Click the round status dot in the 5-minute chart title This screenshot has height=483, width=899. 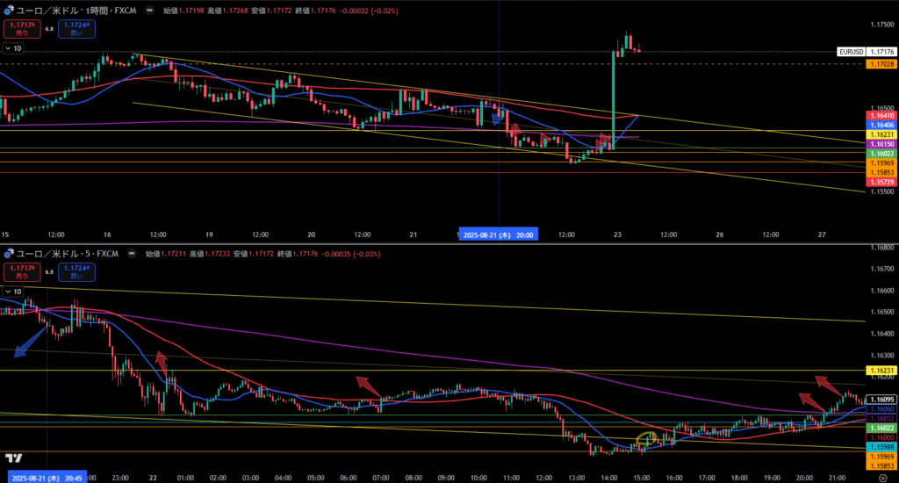[132, 254]
